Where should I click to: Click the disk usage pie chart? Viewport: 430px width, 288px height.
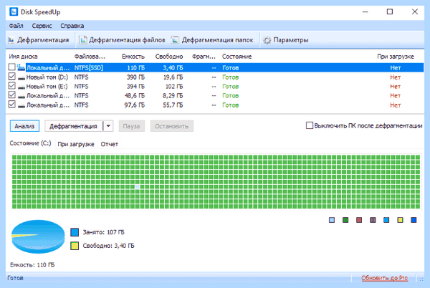[38, 236]
